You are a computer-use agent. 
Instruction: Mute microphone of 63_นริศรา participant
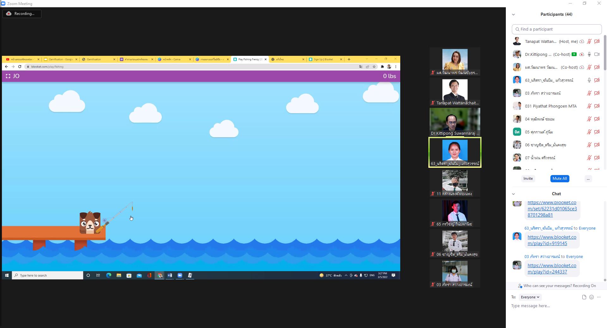pyautogui.click(x=589, y=80)
